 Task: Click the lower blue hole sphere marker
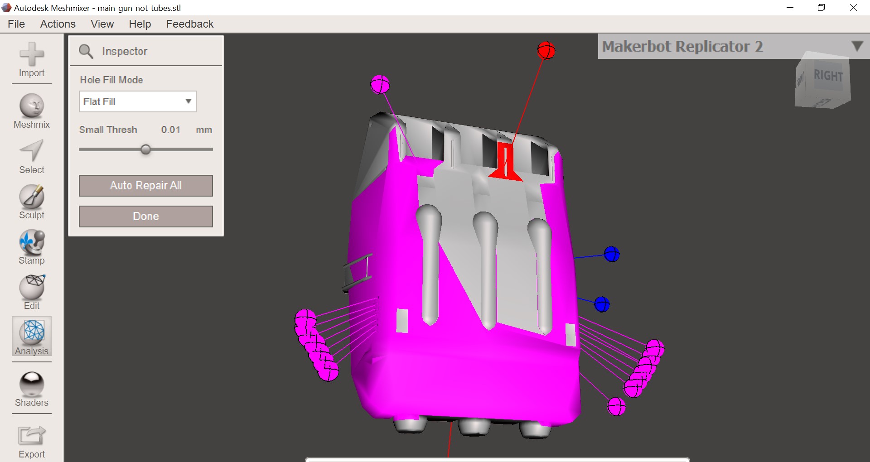[x=602, y=304]
